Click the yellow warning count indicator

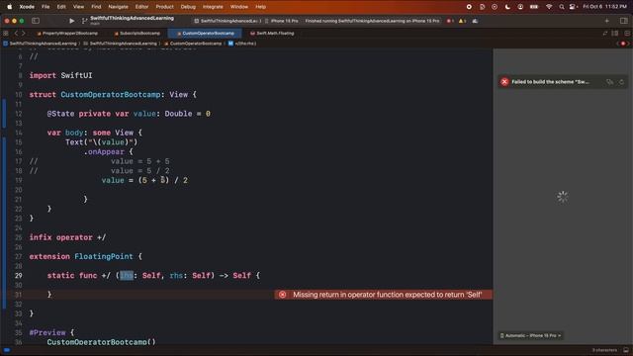[x=462, y=21]
